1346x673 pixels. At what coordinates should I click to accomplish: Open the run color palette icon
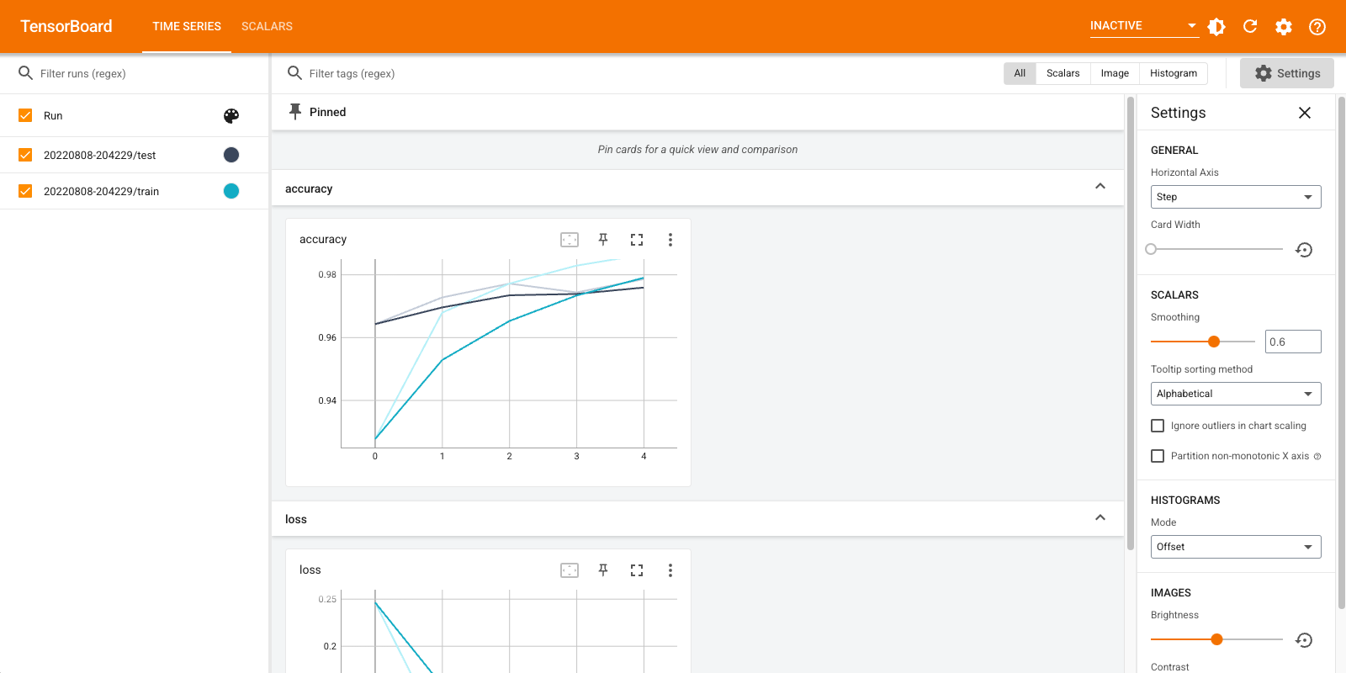(231, 116)
